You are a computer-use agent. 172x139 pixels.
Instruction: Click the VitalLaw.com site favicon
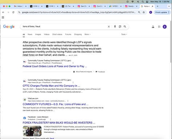pyautogui.click(x=25, y=99)
